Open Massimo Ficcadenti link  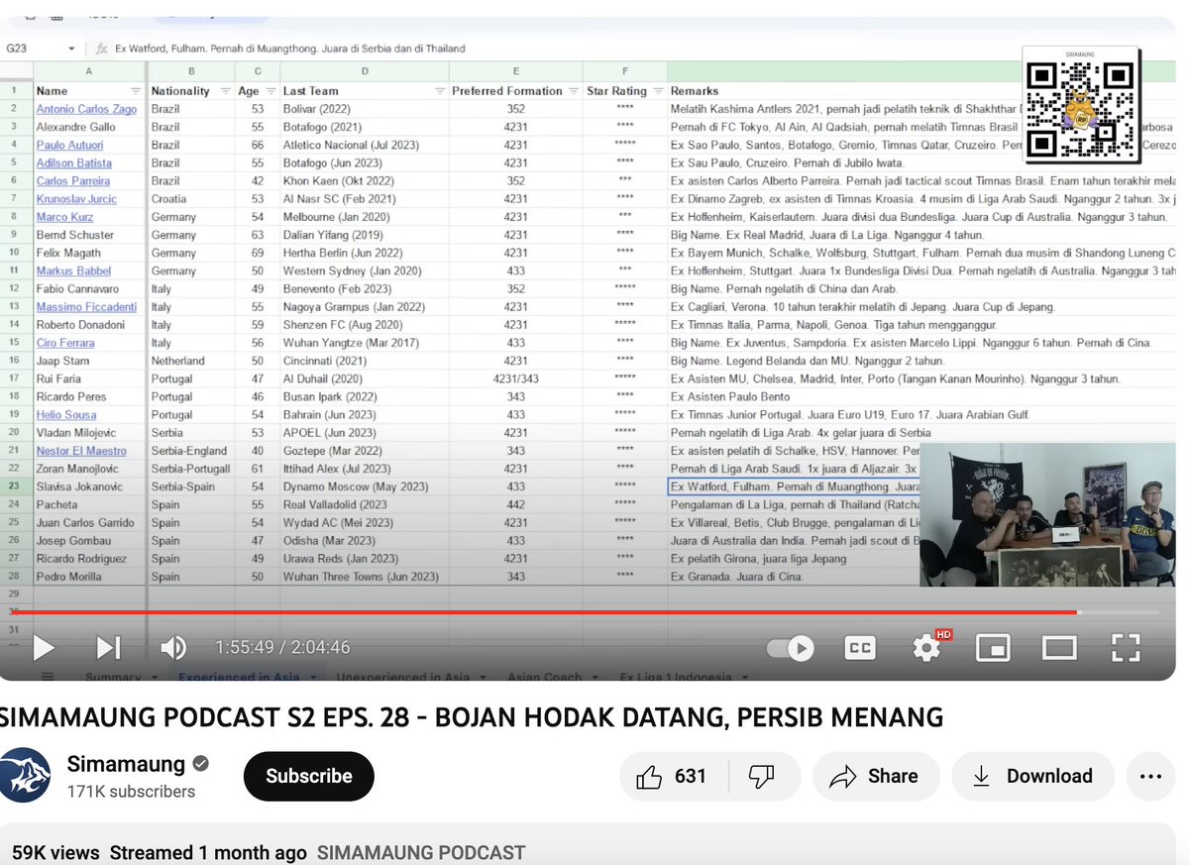86,307
